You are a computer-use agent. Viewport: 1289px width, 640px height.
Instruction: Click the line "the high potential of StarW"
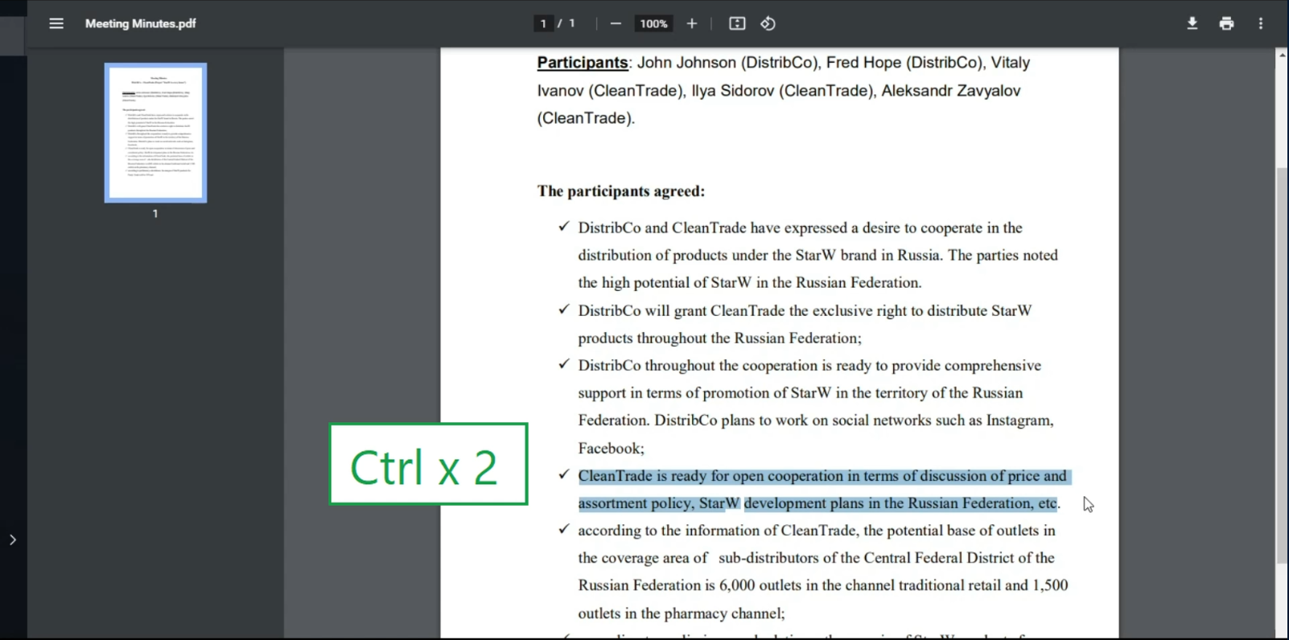pyautogui.click(x=750, y=283)
